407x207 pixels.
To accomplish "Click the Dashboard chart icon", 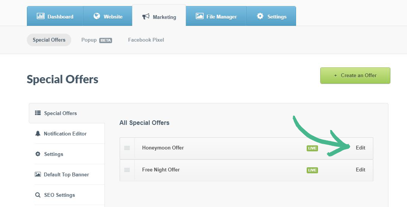I will (x=41, y=16).
